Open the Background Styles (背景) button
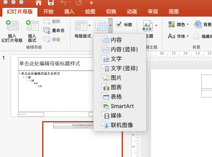This screenshot has width=212, height=157. click(x=203, y=24)
